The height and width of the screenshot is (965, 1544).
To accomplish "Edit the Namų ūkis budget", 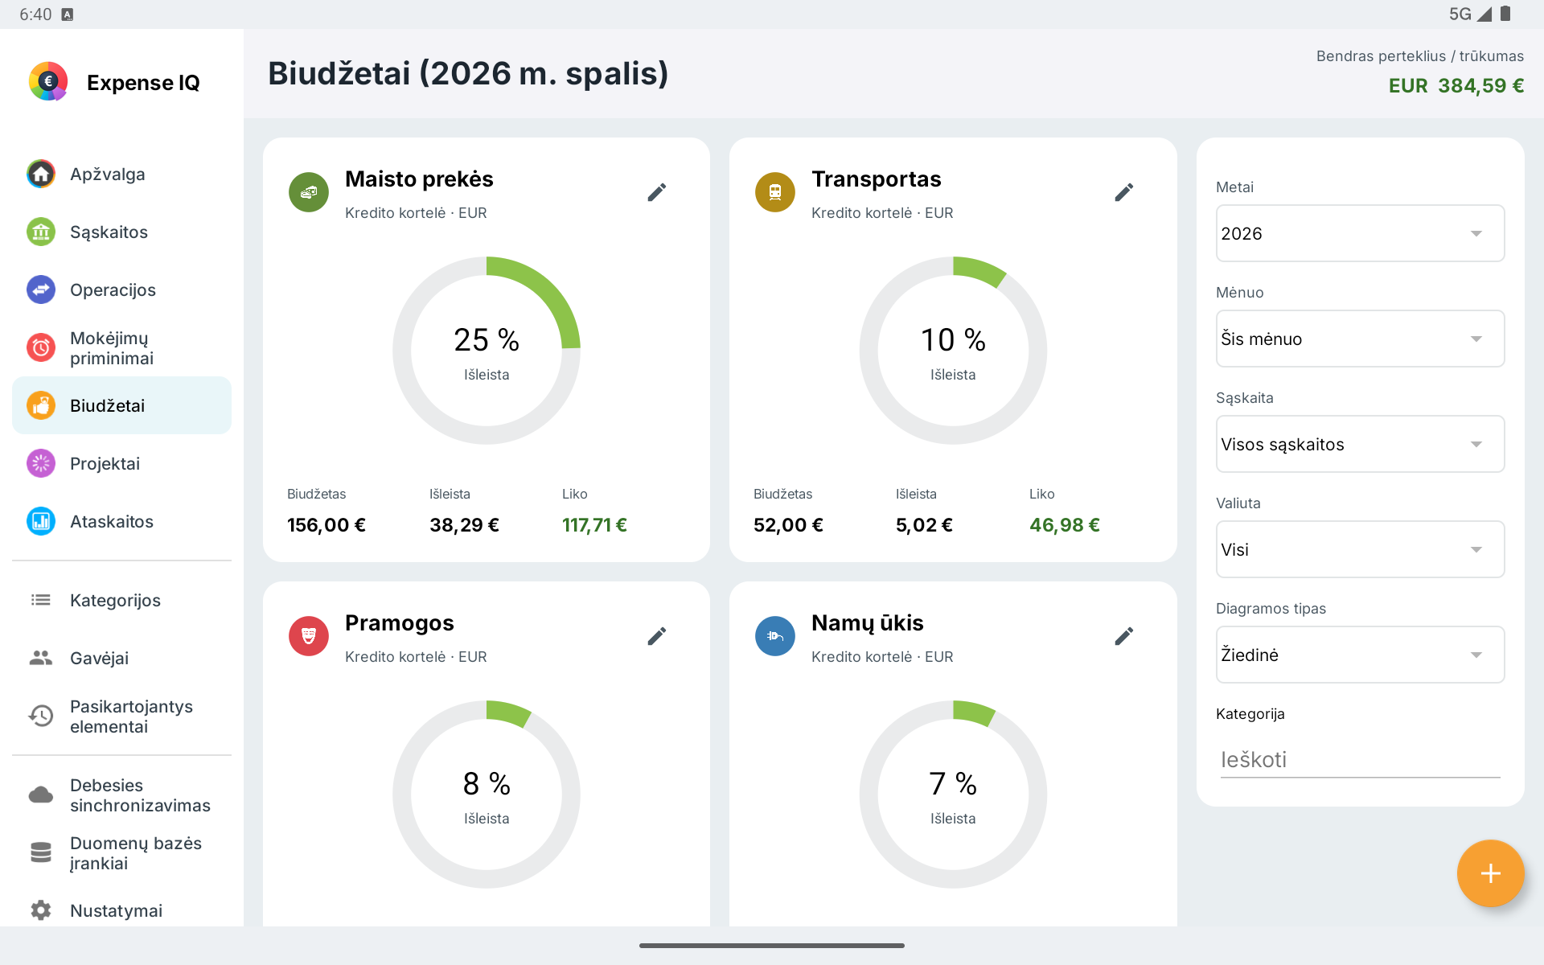I will point(1124,636).
